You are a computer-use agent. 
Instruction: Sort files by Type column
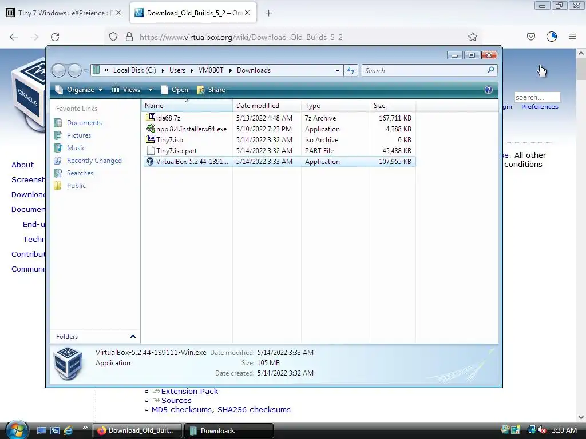pyautogui.click(x=335, y=106)
